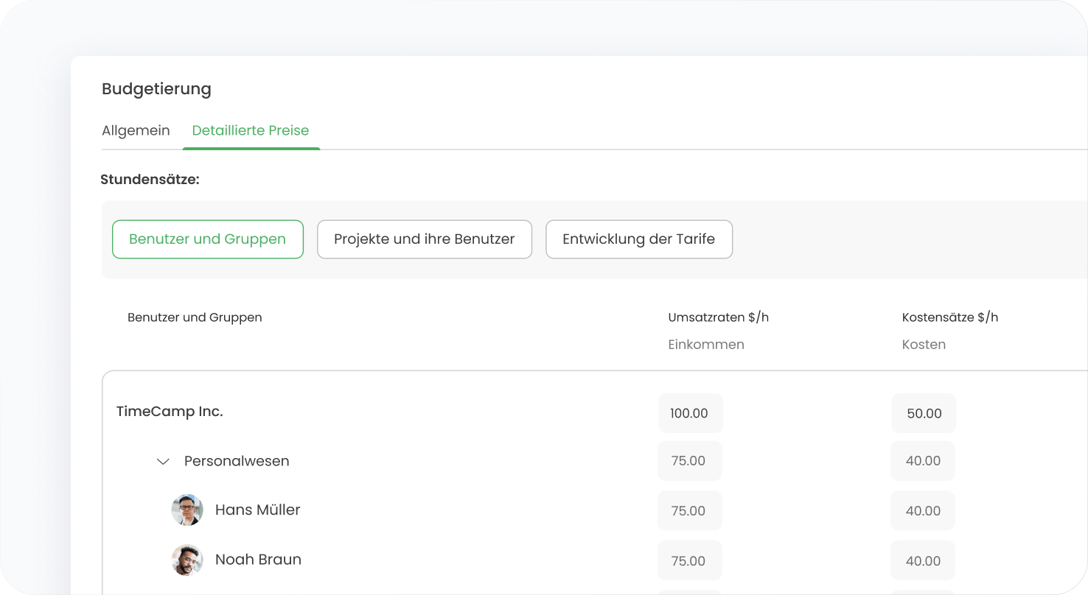This screenshot has width=1088, height=595.
Task: Click the Hans Müller user name
Action: pyautogui.click(x=257, y=510)
